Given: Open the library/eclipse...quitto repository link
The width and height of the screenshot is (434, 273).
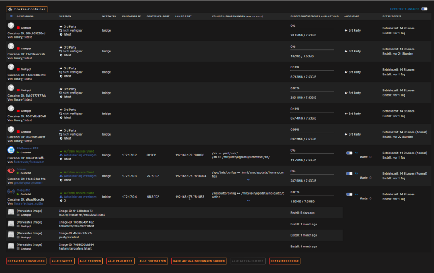Looking at the screenshot, I should [28, 203].
